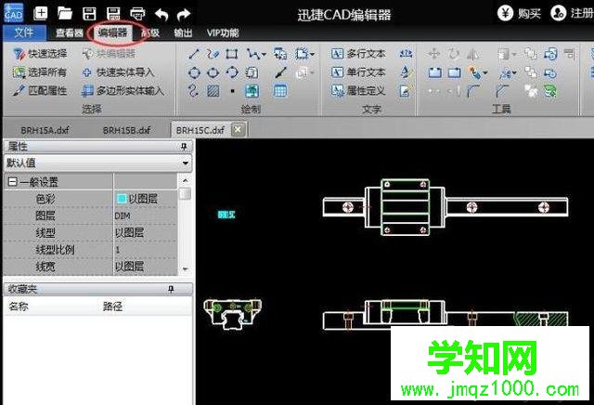Open a file using the folder icon
Image resolution: width=594 pixels, height=405 pixels.
tap(65, 14)
